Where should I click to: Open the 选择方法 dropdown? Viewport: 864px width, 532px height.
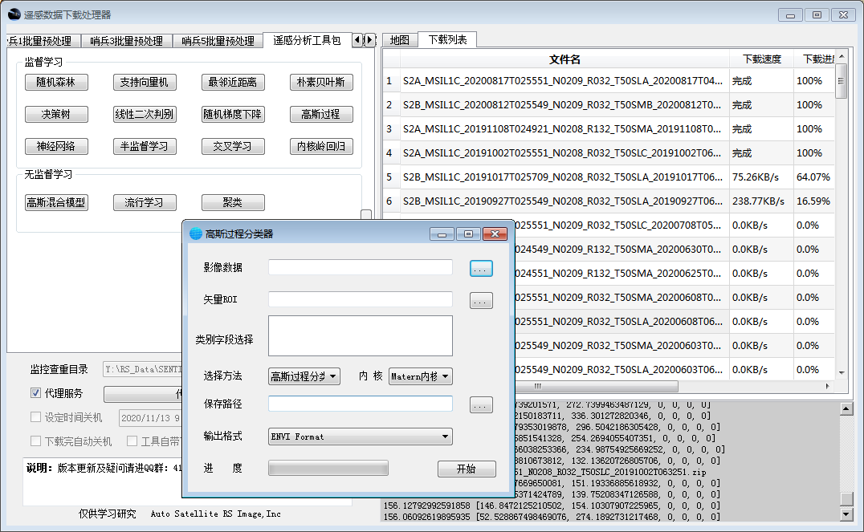click(x=304, y=376)
